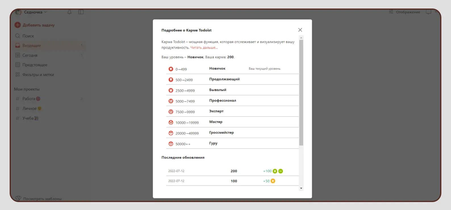Click the Бывалый level karma icon
This screenshot has height=210, width=451.
(x=171, y=90)
